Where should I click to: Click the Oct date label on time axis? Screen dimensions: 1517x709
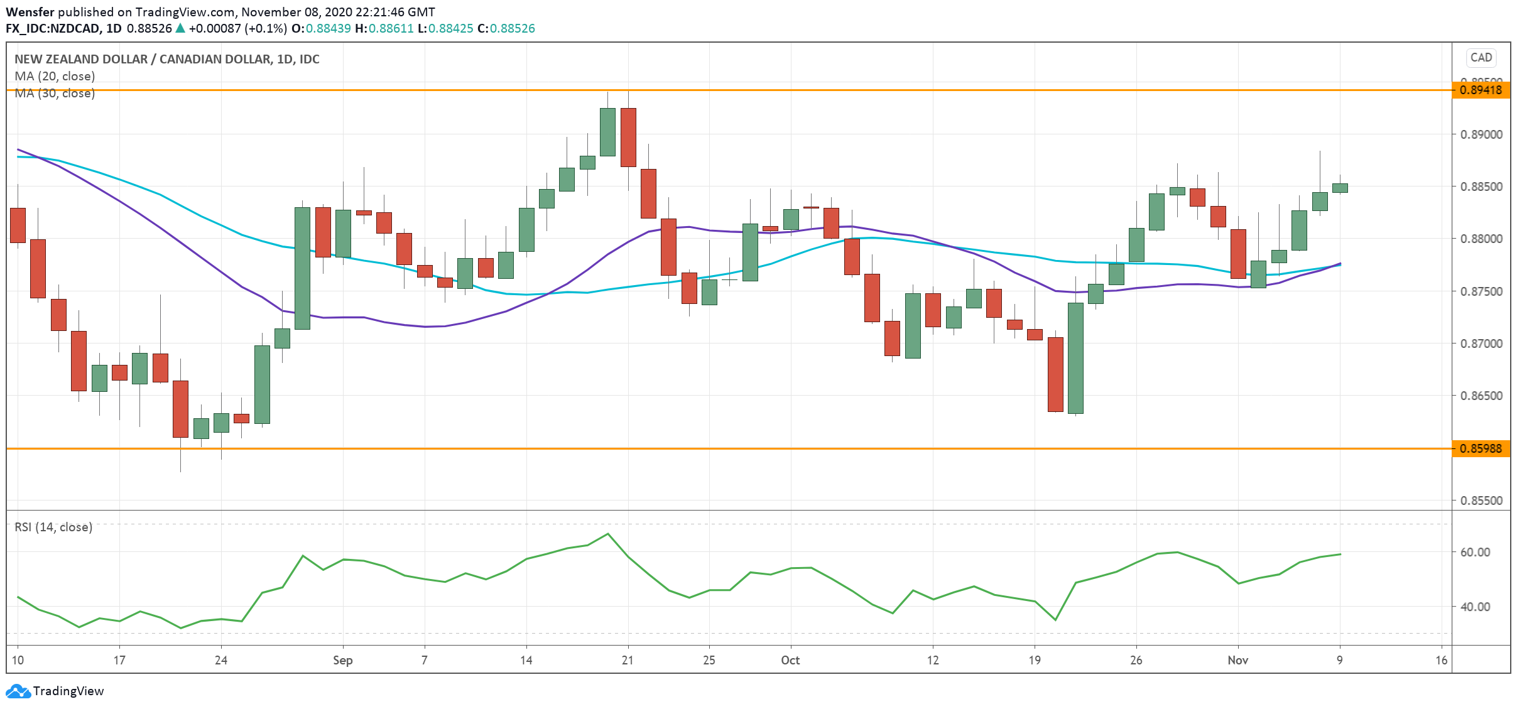[x=790, y=660]
